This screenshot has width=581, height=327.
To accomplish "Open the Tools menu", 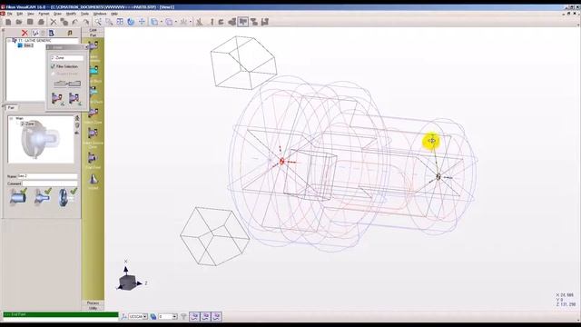I will [x=84, y=14].
